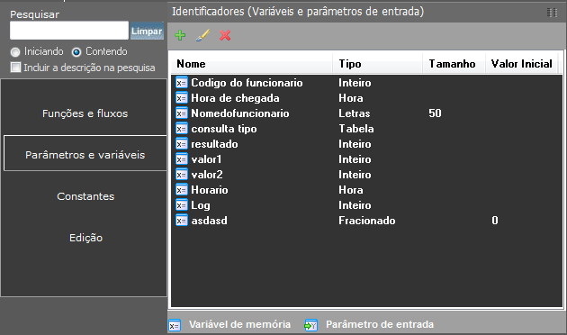Click variable icon of Codigo do funcionario row
The image size is (567, 335).
(182, 83)
